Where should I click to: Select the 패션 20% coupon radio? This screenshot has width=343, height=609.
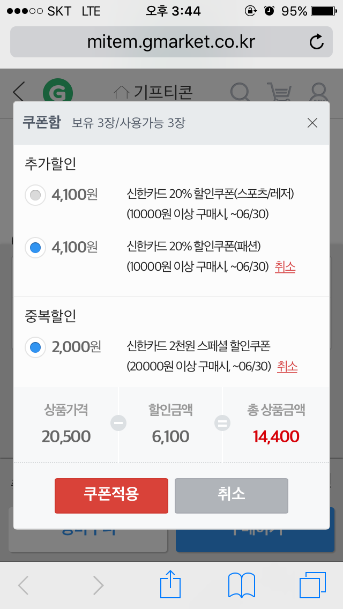[35, 247]
